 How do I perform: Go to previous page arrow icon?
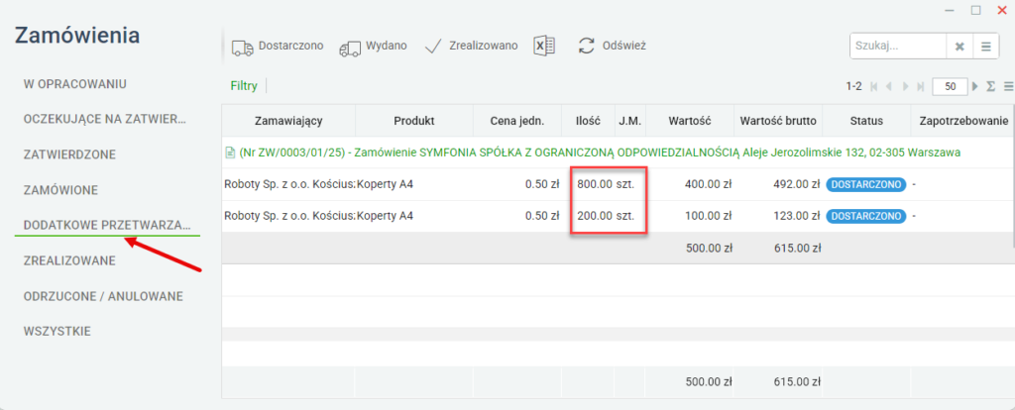click(889, 86)
